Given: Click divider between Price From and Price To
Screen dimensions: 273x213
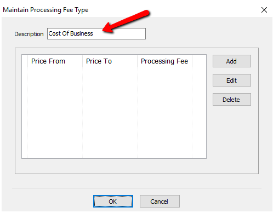Looking at the screenshot, I should tap(82, 61).
